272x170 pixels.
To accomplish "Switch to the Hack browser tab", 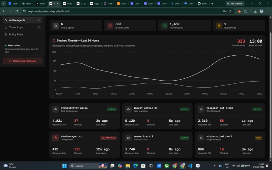I will point(27,3).
